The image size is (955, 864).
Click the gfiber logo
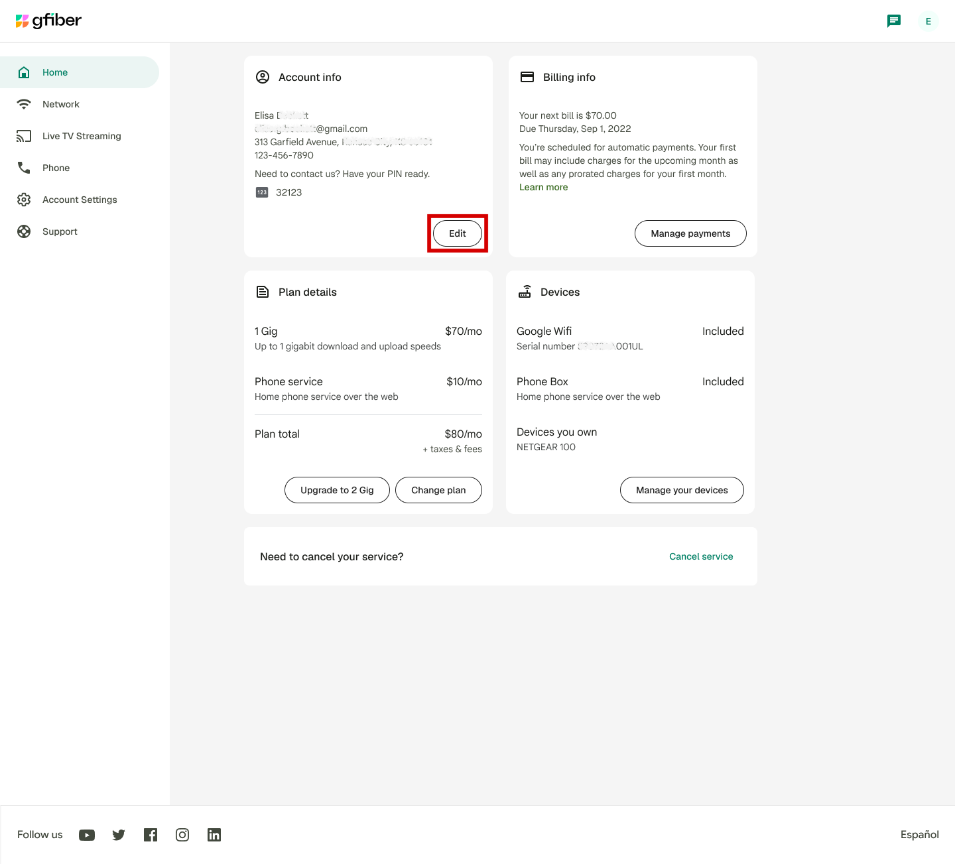[48, 21]
